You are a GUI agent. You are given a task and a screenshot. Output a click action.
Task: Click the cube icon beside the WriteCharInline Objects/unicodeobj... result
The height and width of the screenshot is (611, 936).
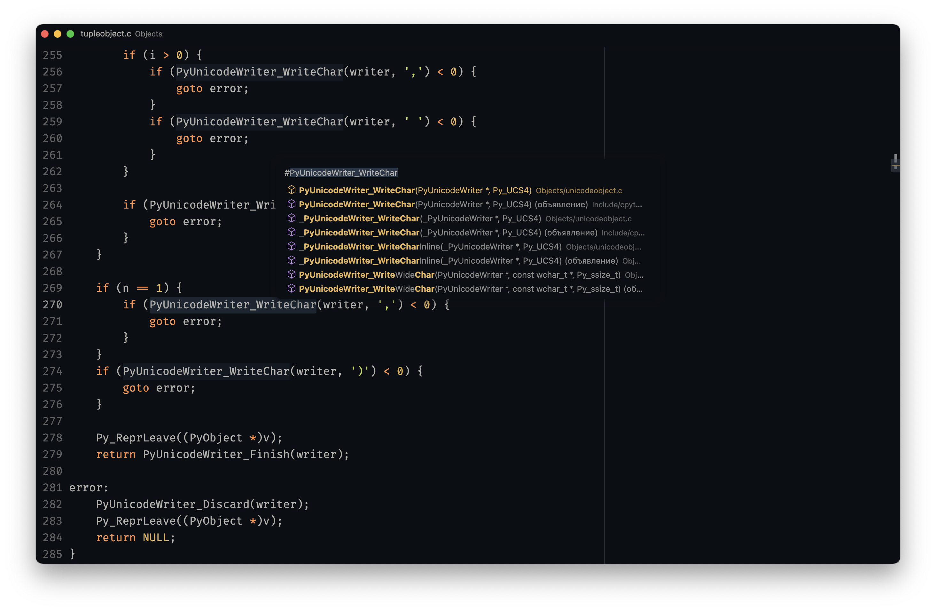[292, 246]
